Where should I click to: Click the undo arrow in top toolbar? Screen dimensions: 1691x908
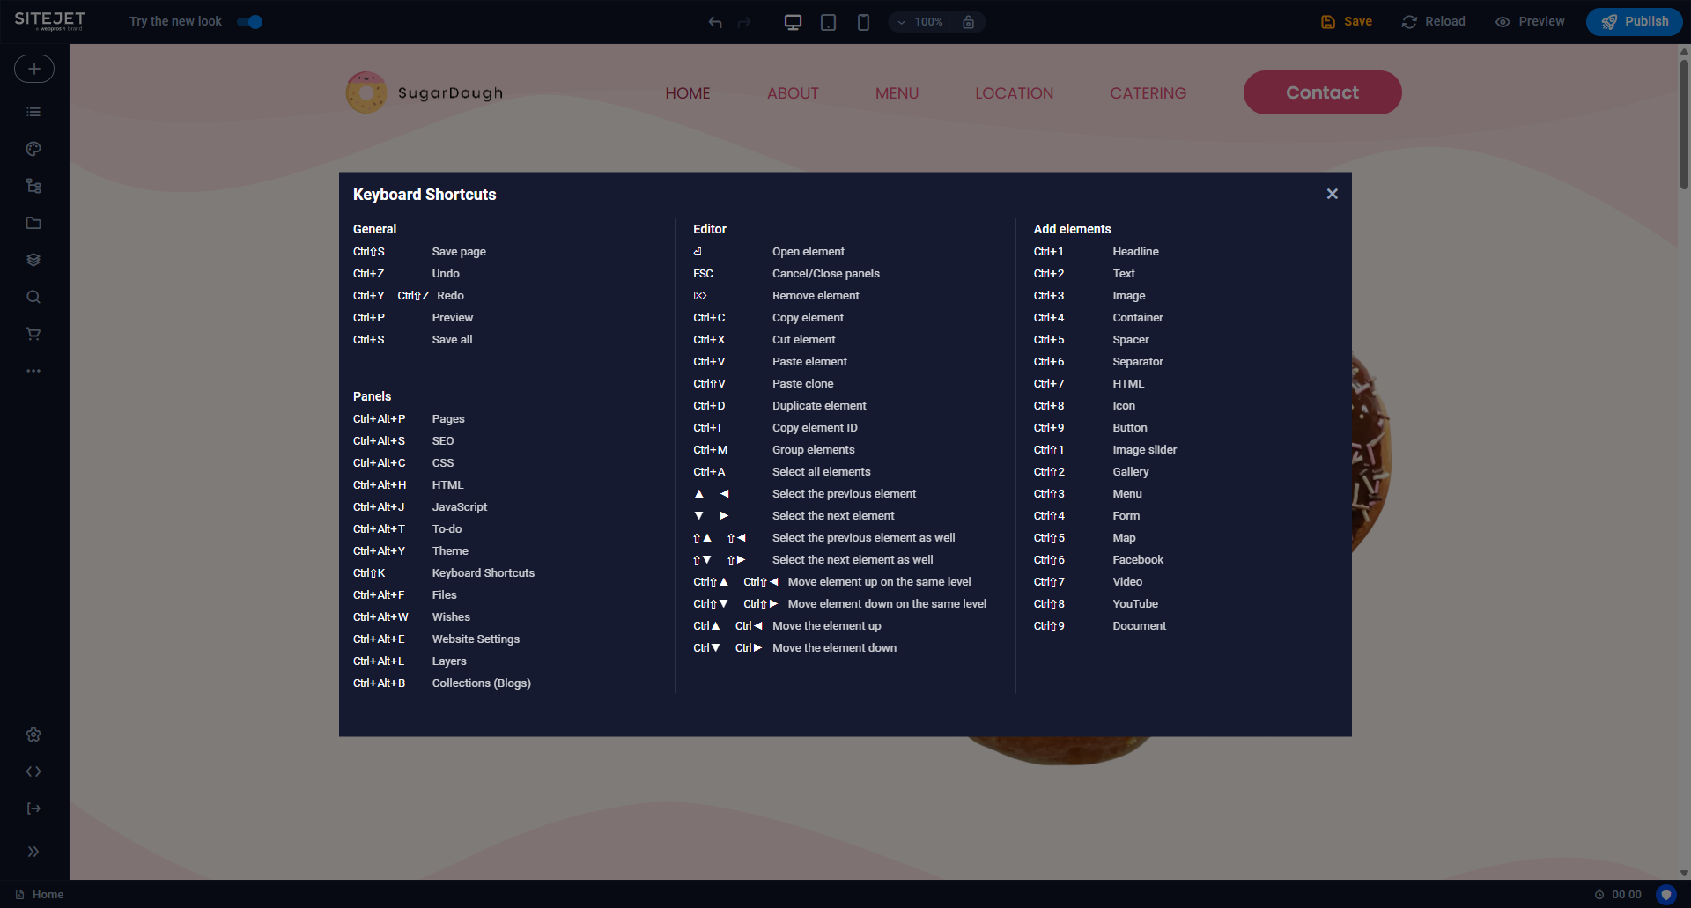715,22
